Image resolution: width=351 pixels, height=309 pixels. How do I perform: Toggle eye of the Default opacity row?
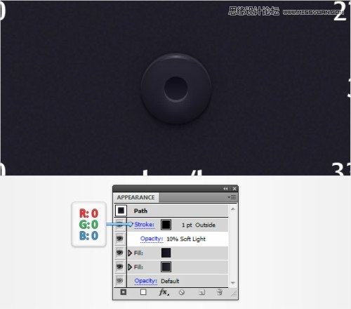(x=119, y=280)
